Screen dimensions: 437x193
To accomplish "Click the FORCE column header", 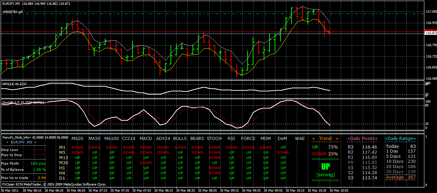I will click(x=248, y=139).
